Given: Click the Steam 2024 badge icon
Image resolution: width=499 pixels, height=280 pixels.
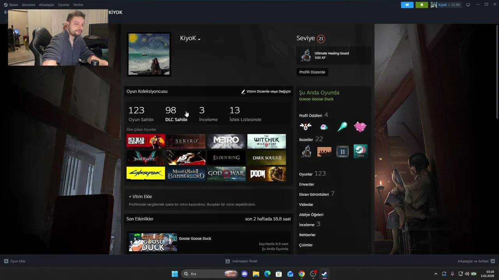Looking at the screenshot, I should 361,151.
